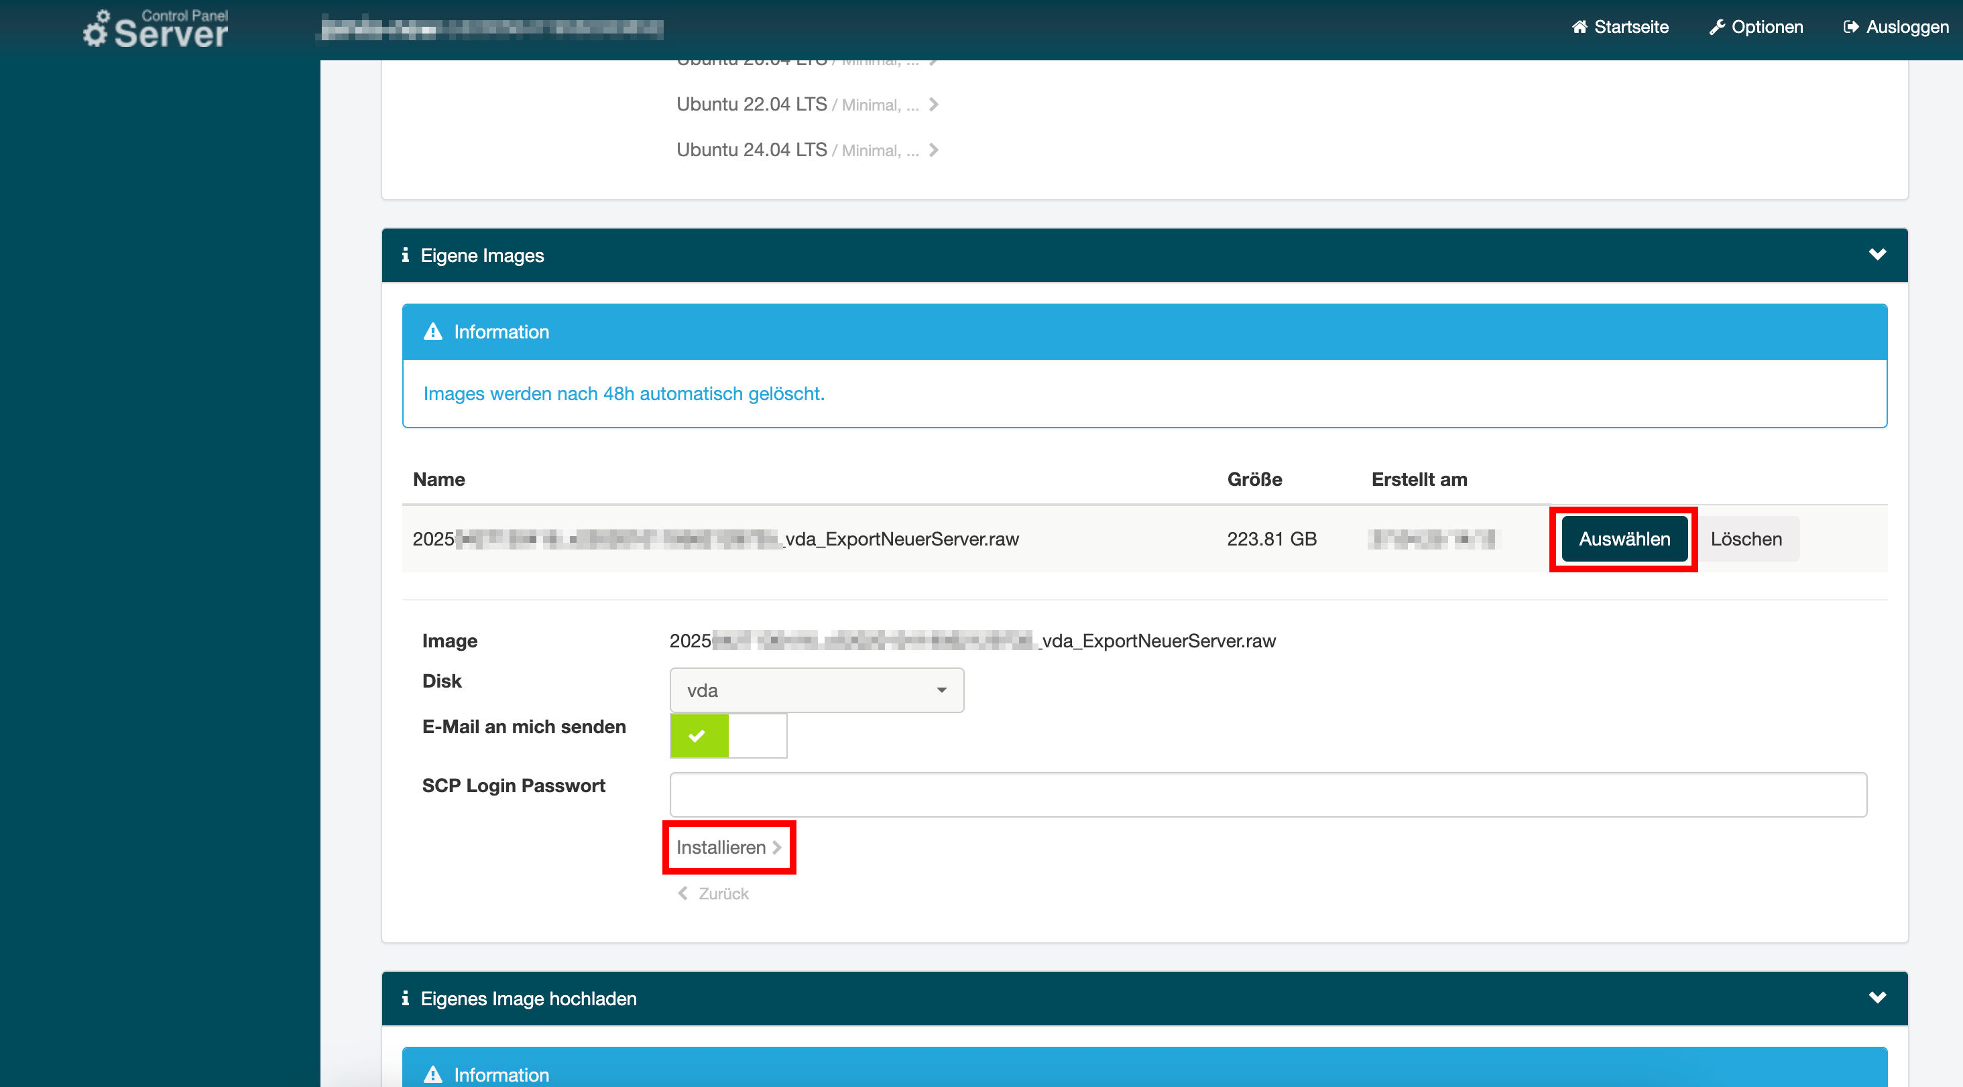1963x1087 pixels.
Task: Click the Erstellt am column header
Action: (x=1419, y=479)
